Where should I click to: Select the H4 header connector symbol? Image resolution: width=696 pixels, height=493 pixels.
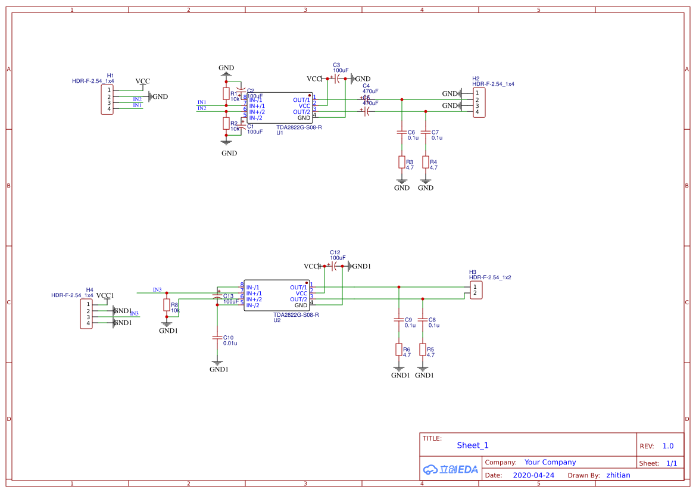(86, 314)
